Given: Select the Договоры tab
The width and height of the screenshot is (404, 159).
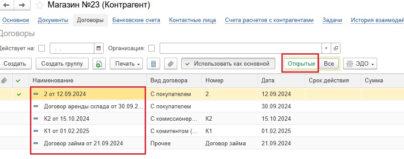Looking at the screenshot, I should click(90, 20).
